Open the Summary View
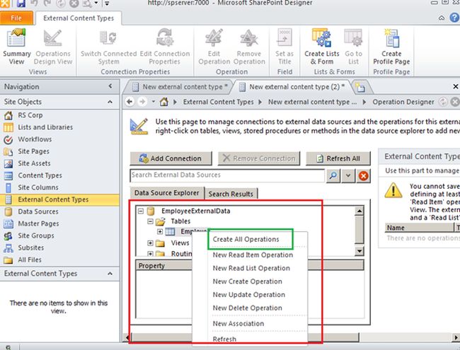This screenshot has height=350, width=460. 17,47
